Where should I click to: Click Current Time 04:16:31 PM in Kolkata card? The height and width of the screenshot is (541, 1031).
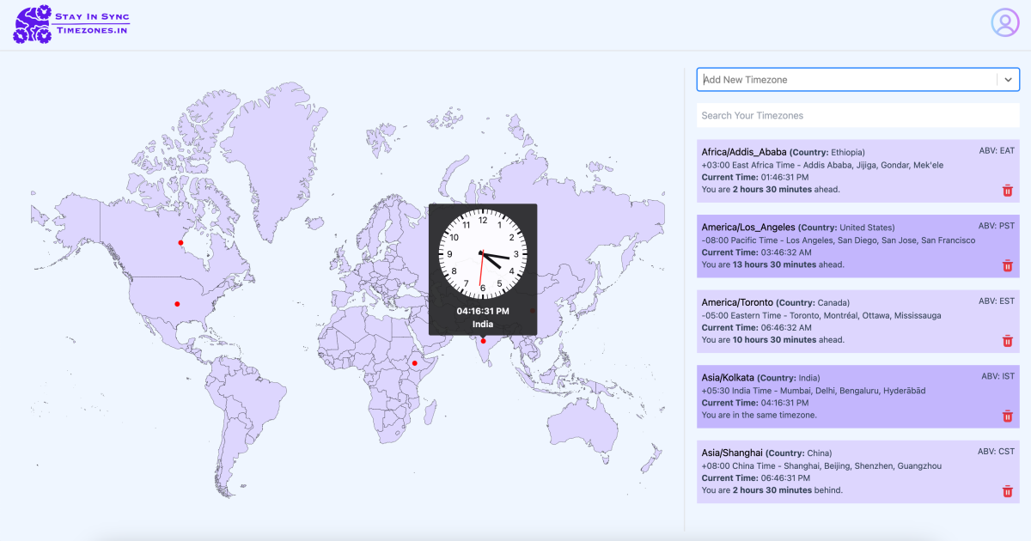tap(755, 403)
